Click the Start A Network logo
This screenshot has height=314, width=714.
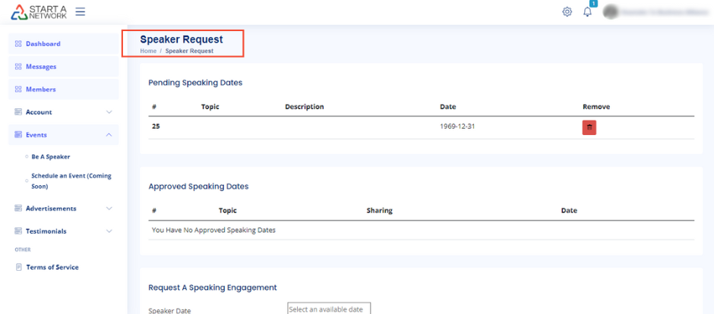point(39,12)
